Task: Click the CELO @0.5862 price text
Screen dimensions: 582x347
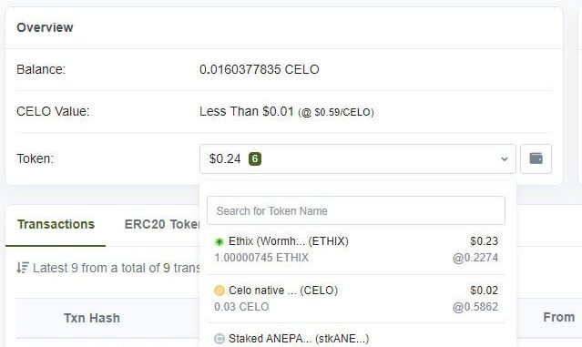Action: [x=475, y=307]
